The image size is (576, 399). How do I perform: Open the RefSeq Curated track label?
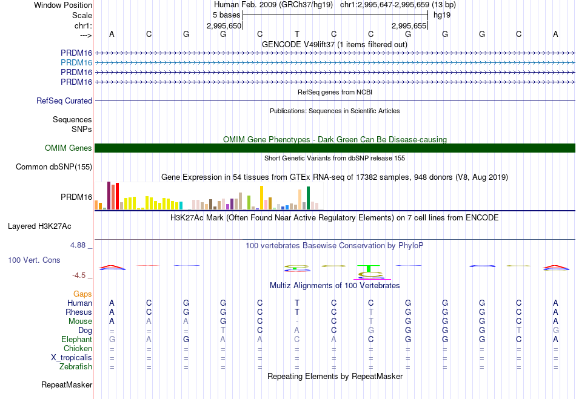tap(64, 101)
